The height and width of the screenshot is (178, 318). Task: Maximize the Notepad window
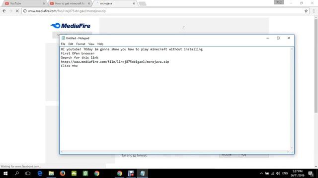tap(278, 38)
